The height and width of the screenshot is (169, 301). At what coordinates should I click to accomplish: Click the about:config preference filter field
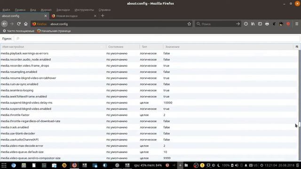point(157,38)
